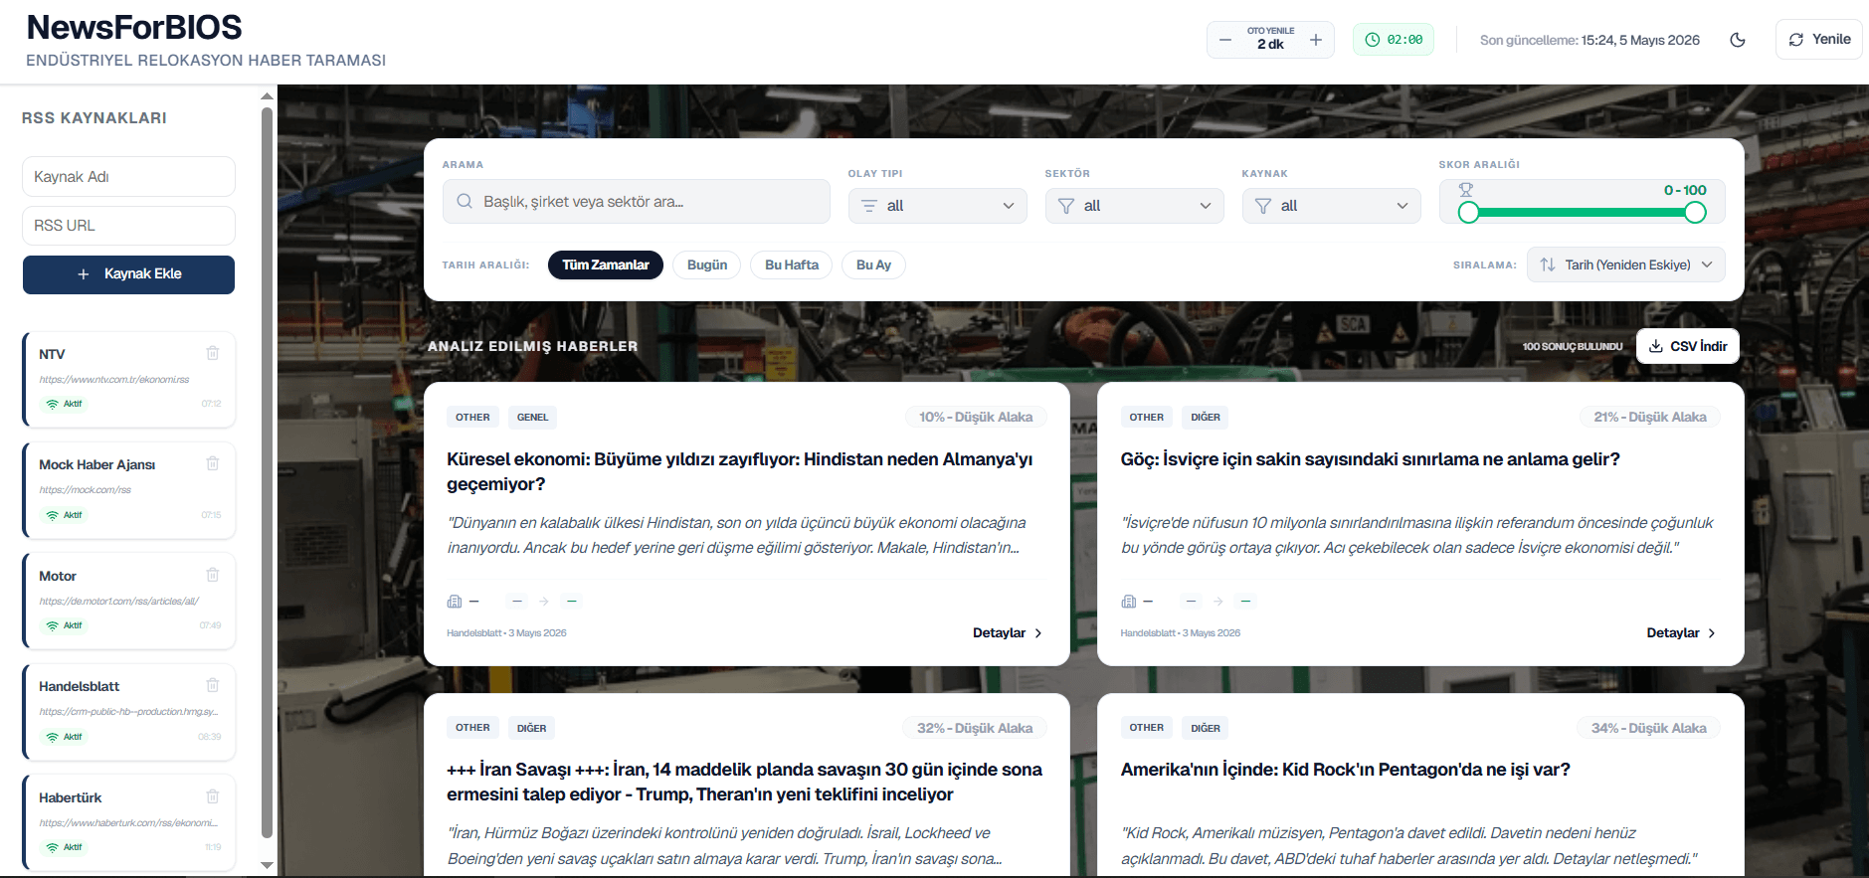
Task: Click the Kaynak Ekle button
Action: [x=128, y=274]
